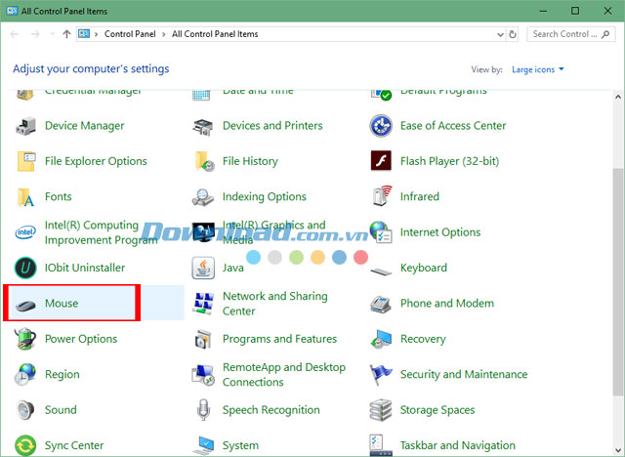Open the Internet Options link

440,232
